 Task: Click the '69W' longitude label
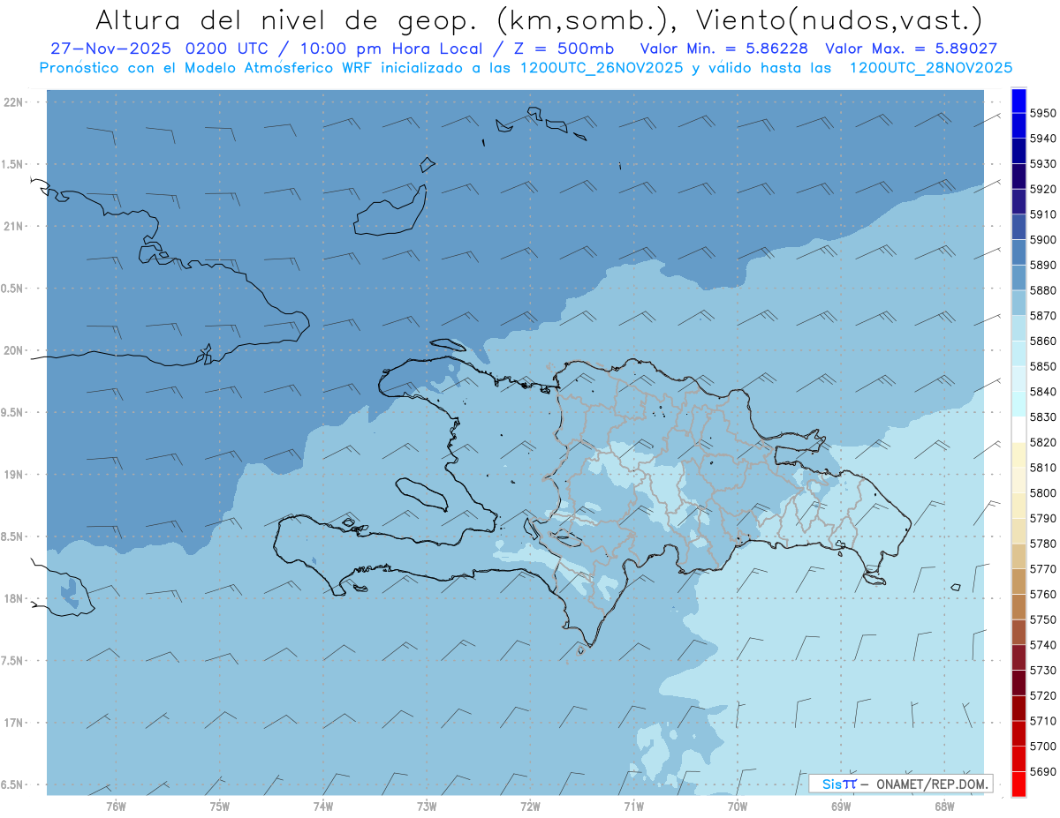click(x=841, y=807)
